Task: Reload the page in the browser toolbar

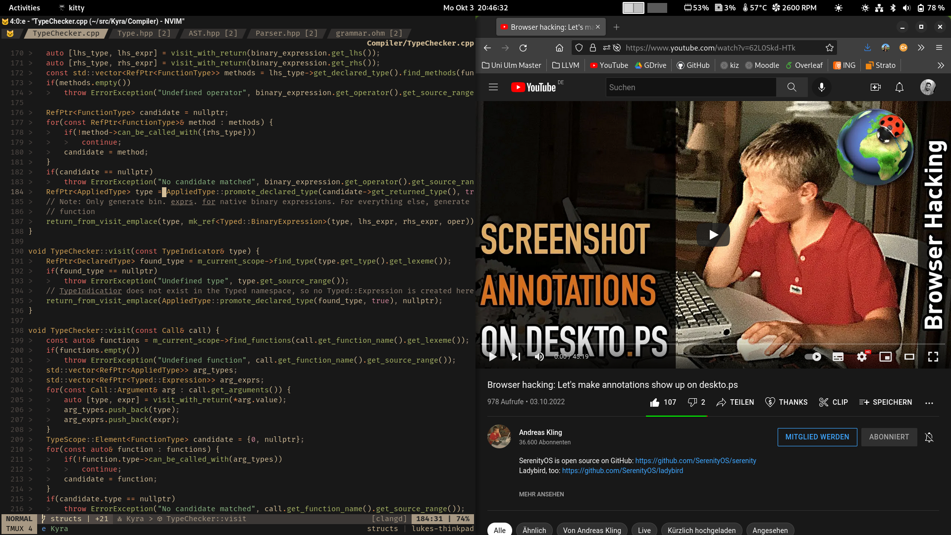Action: pos(523,48)
